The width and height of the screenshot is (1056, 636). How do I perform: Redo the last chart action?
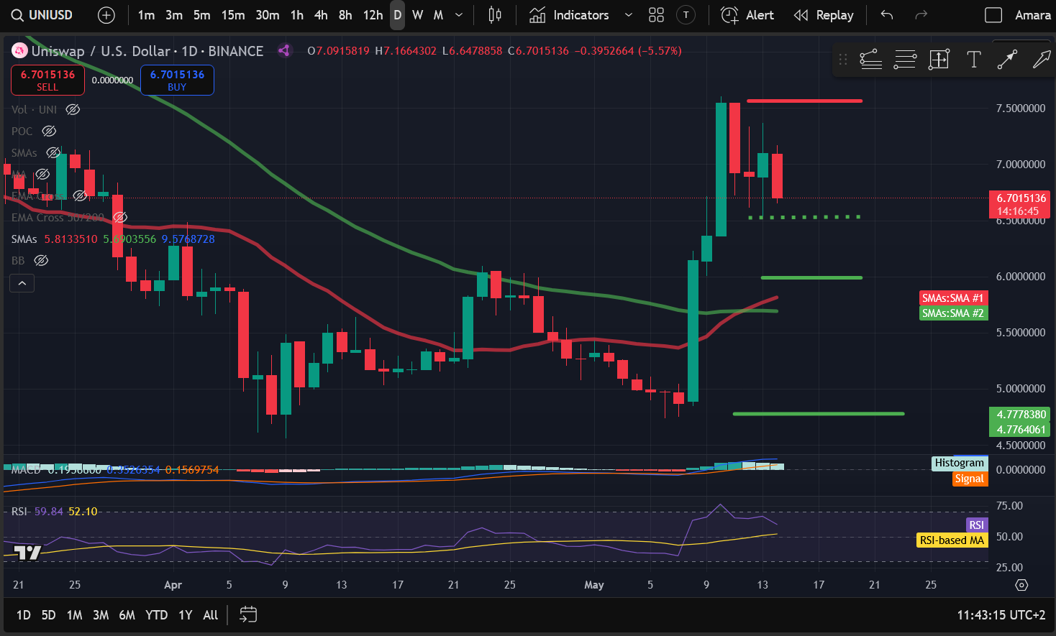921,15
